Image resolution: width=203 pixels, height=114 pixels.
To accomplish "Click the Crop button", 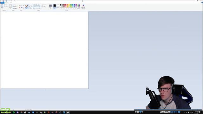I will pyautogui.click(x=14, y=5).
